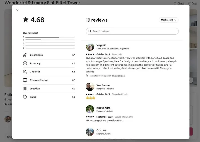Click the Value price tag icon
The image size is (200, 142).
tap(25, 97)
